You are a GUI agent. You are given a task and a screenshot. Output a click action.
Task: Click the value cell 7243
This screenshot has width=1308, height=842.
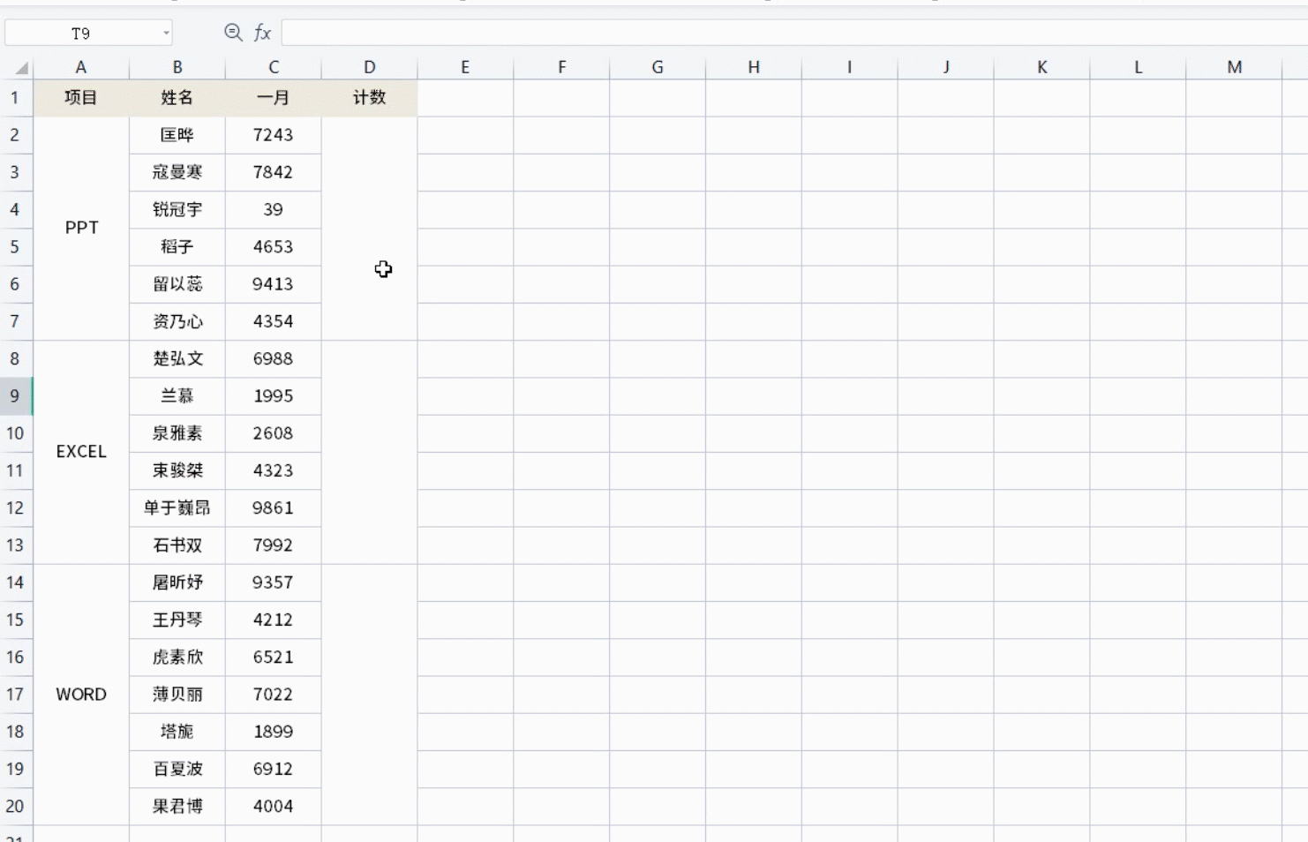[274, 135]
